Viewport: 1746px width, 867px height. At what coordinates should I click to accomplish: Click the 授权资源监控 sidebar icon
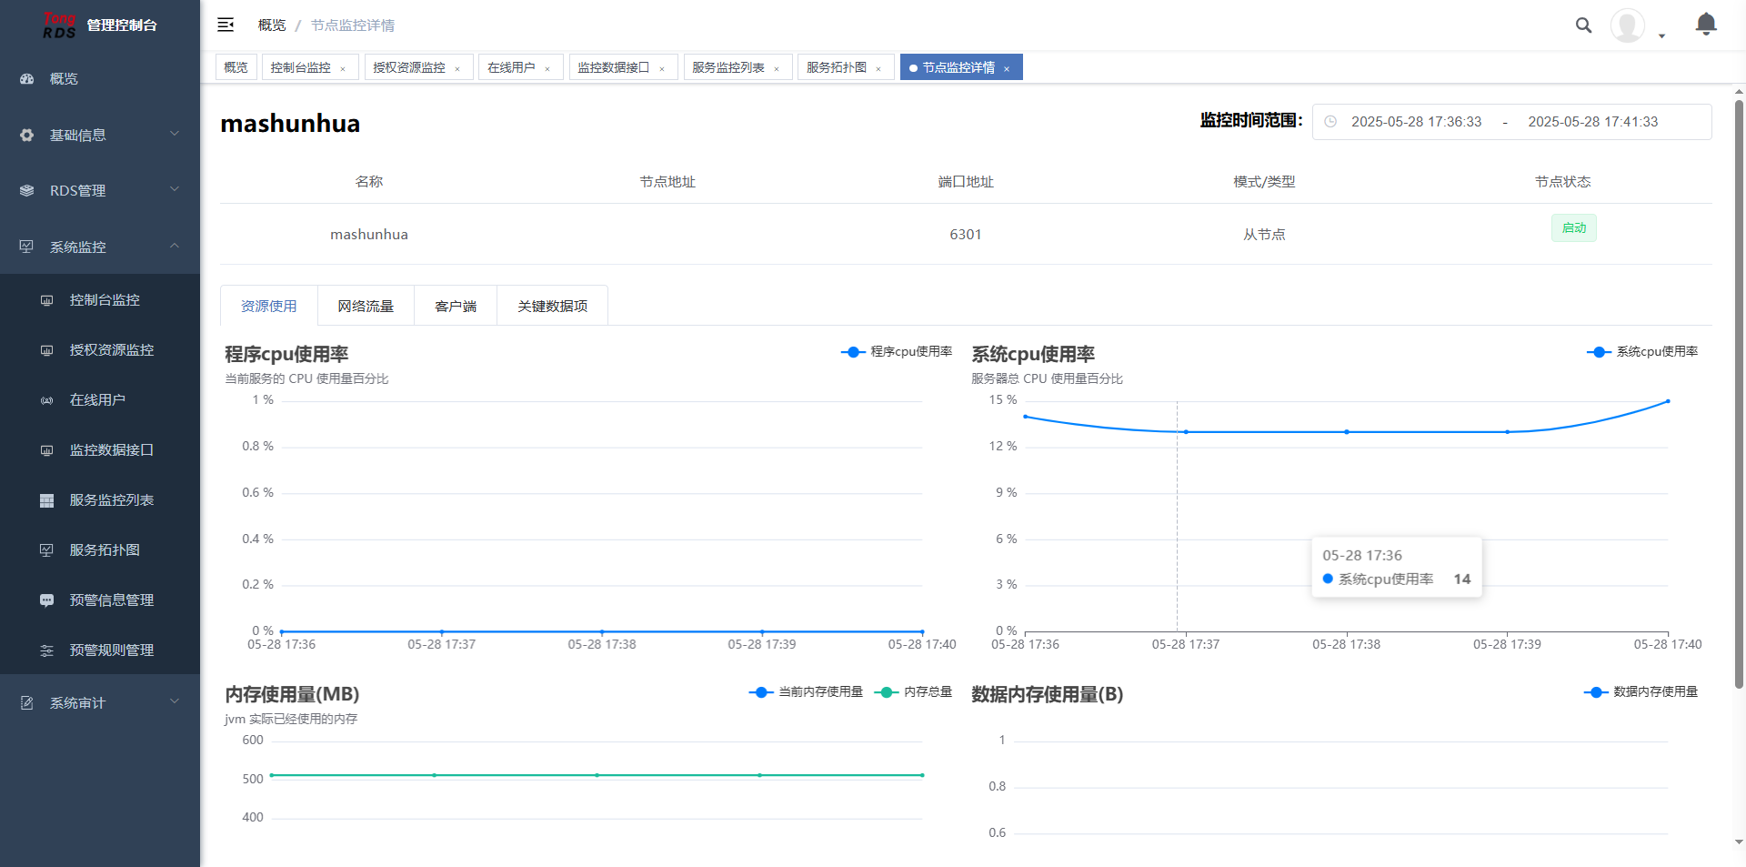pyautogui.click(x=47, y=350)
